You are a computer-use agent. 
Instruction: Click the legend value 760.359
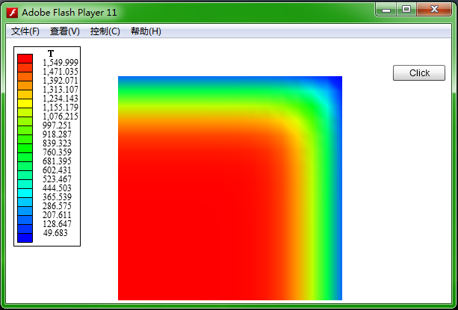pyautogui.click(x=57, y=152)
